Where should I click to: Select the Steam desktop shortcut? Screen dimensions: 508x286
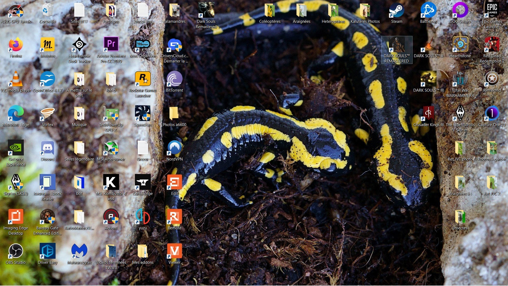(x=397, y=11)
